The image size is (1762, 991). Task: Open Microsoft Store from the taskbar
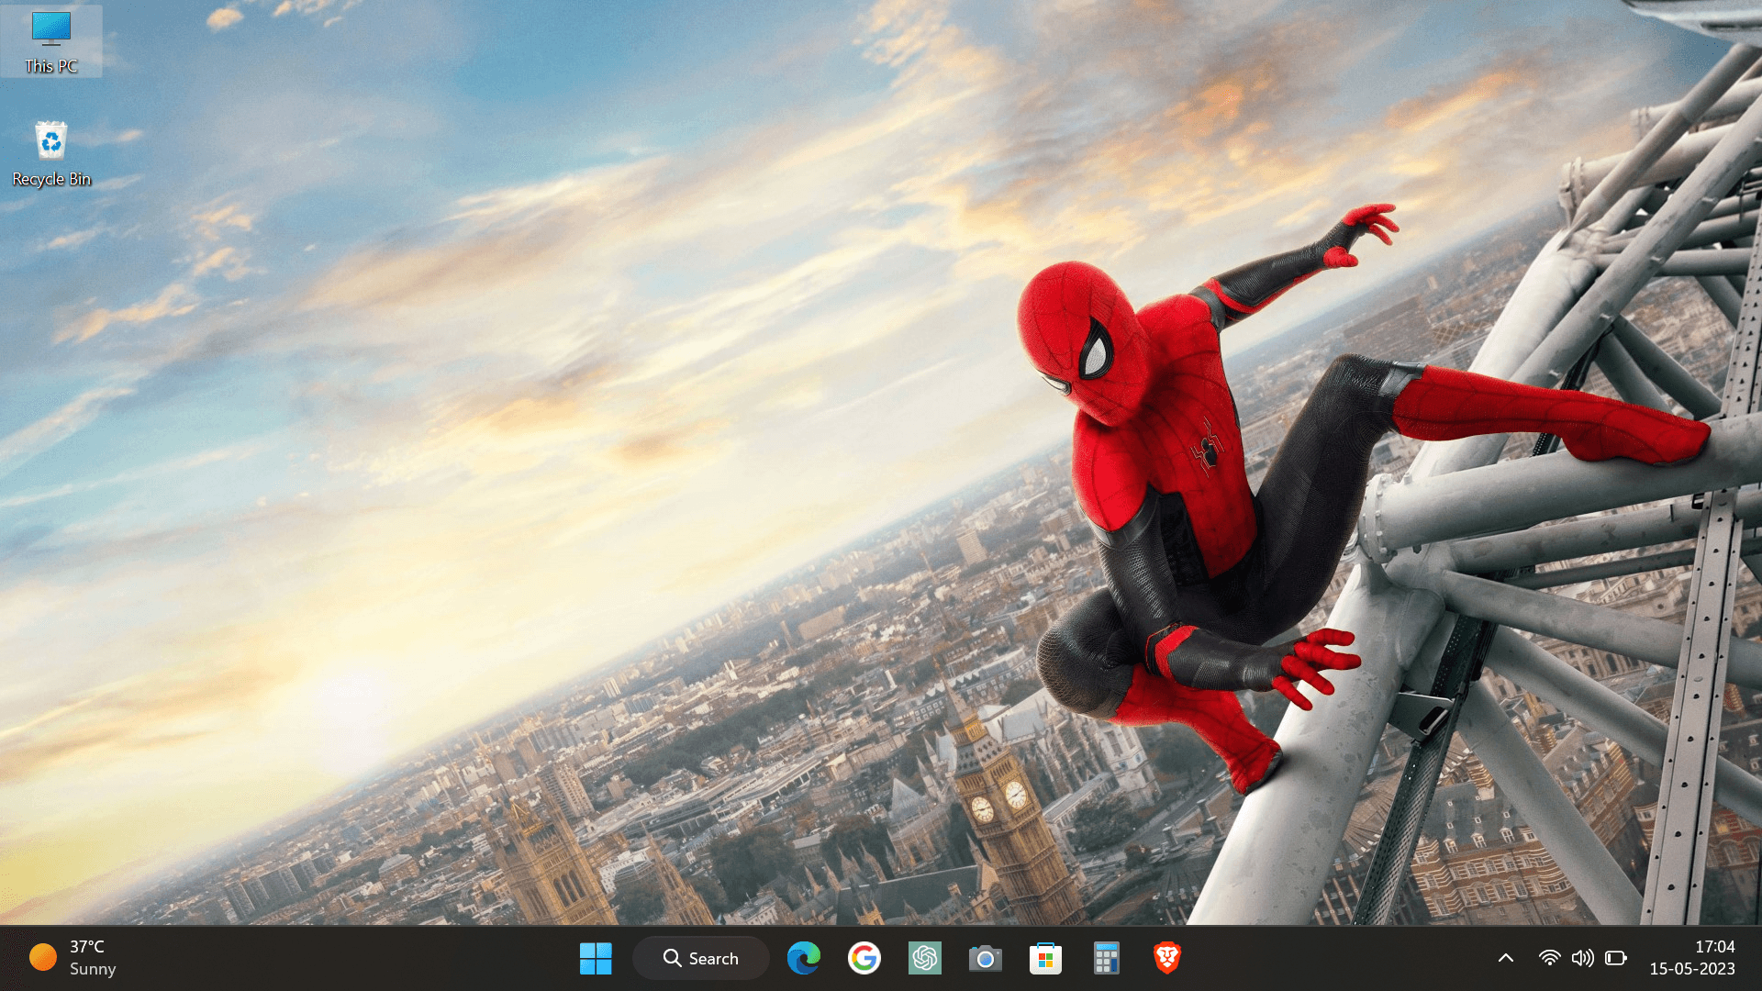click(x=1045, y=958)
